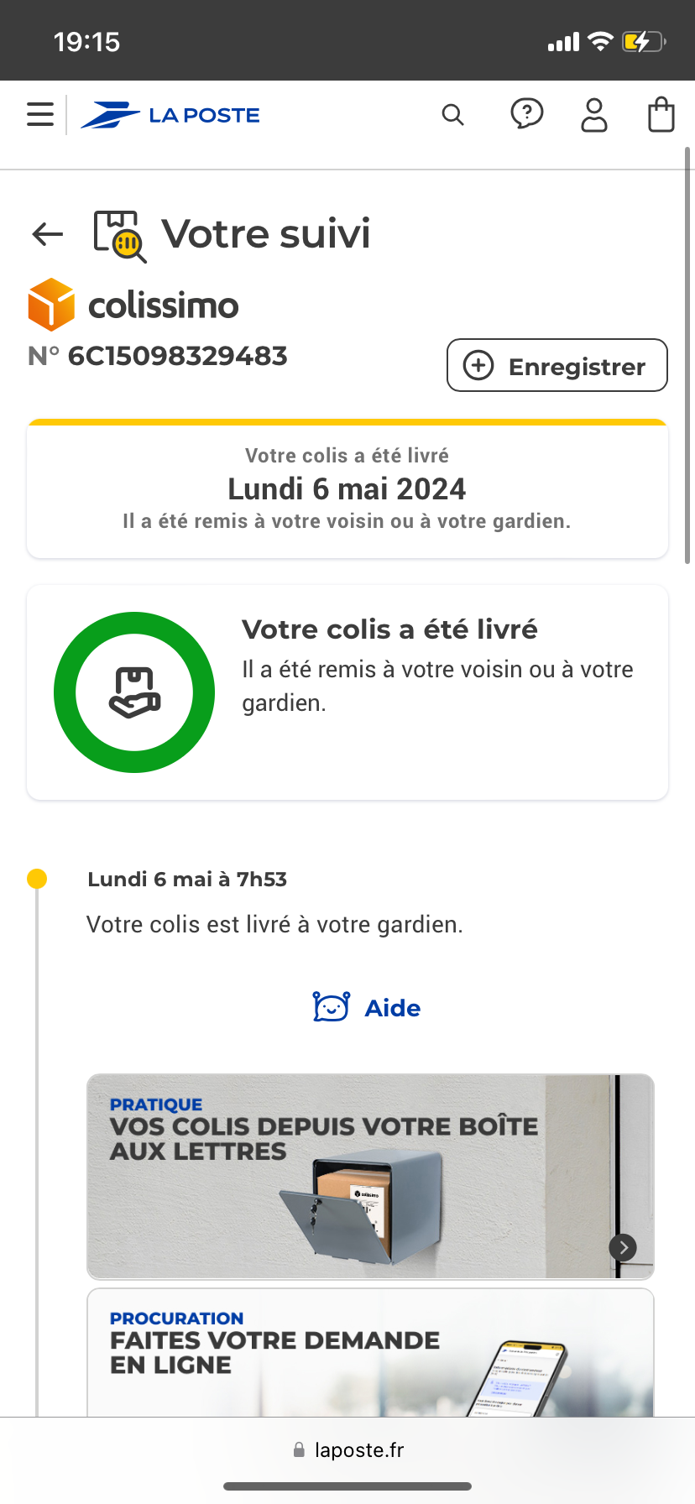Open the shopping bag cart icon
This screenshot has width=695, height=1504.
tap(661, 115)
